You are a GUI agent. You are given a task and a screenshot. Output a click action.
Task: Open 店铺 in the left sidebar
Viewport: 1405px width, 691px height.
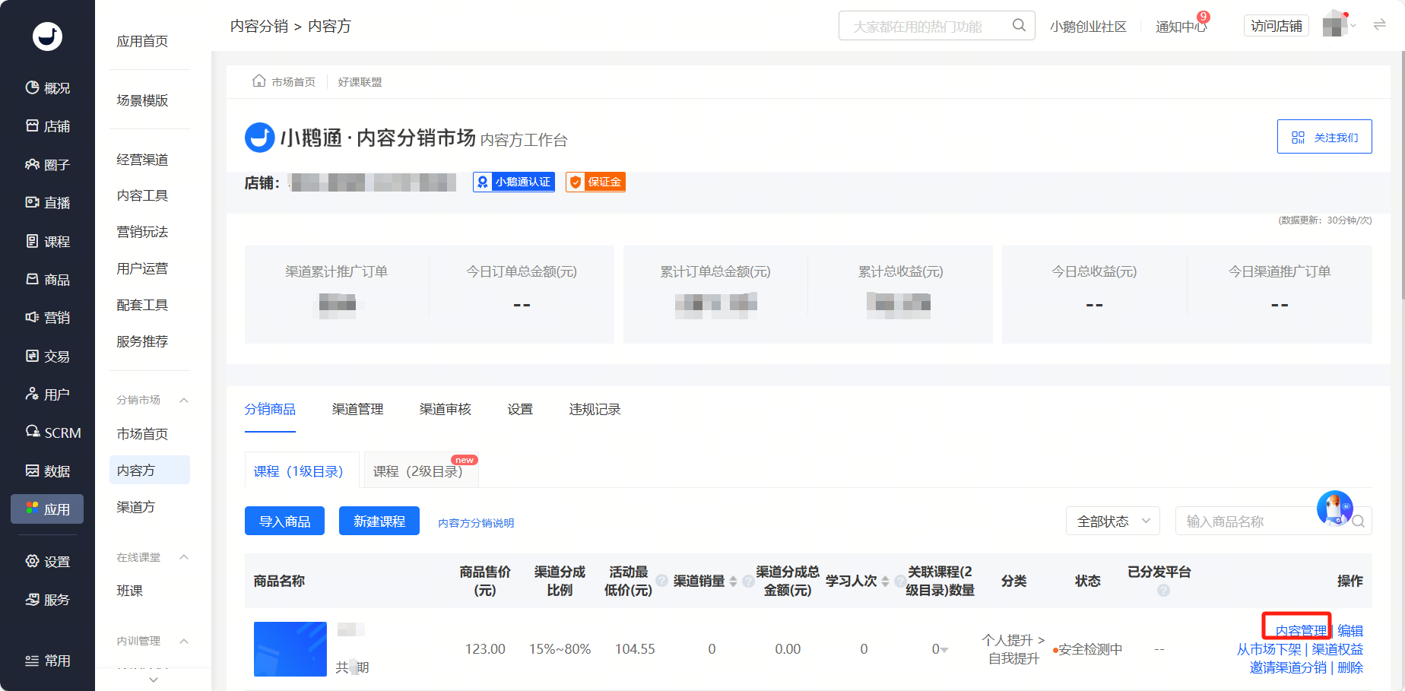point(47,126)
